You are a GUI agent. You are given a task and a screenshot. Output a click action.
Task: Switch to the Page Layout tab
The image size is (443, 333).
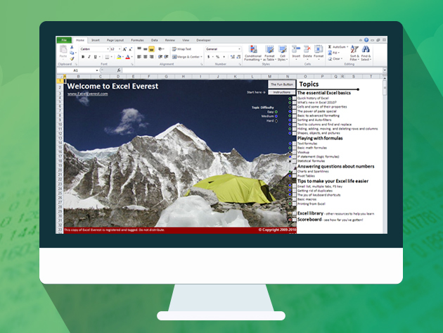[115, 40]
